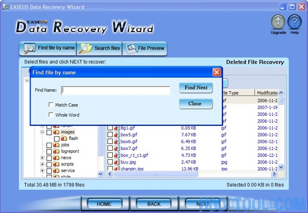The height and width of the screenshot is (213, 308).
Task: Check the box5.gif file checkbox
Action: pos(110,135)
